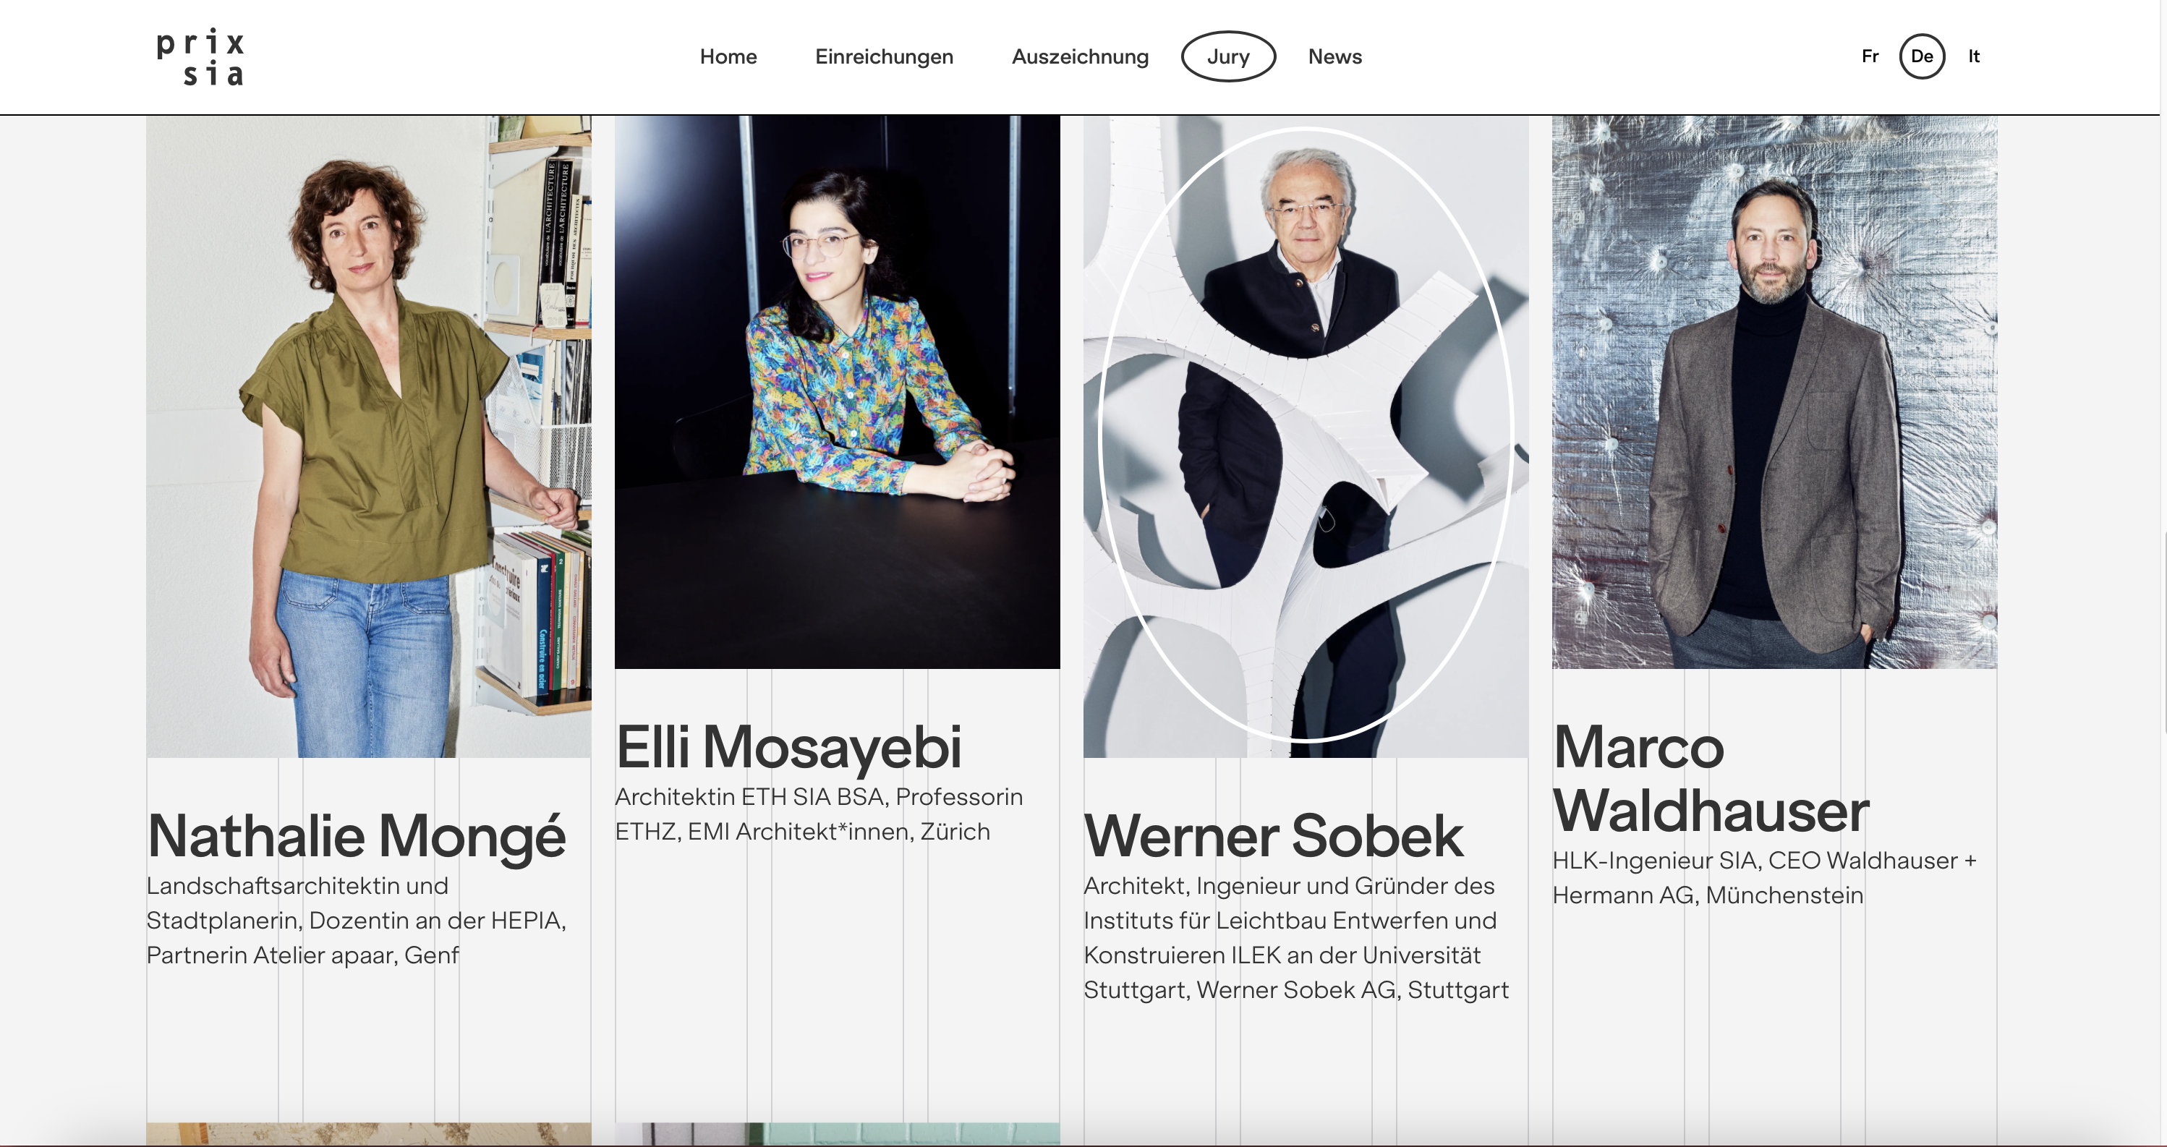Click the prix sia logo

coord(200,57)
